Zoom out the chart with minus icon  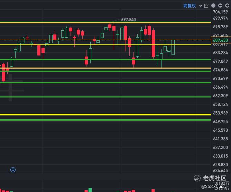pos(220,6)
